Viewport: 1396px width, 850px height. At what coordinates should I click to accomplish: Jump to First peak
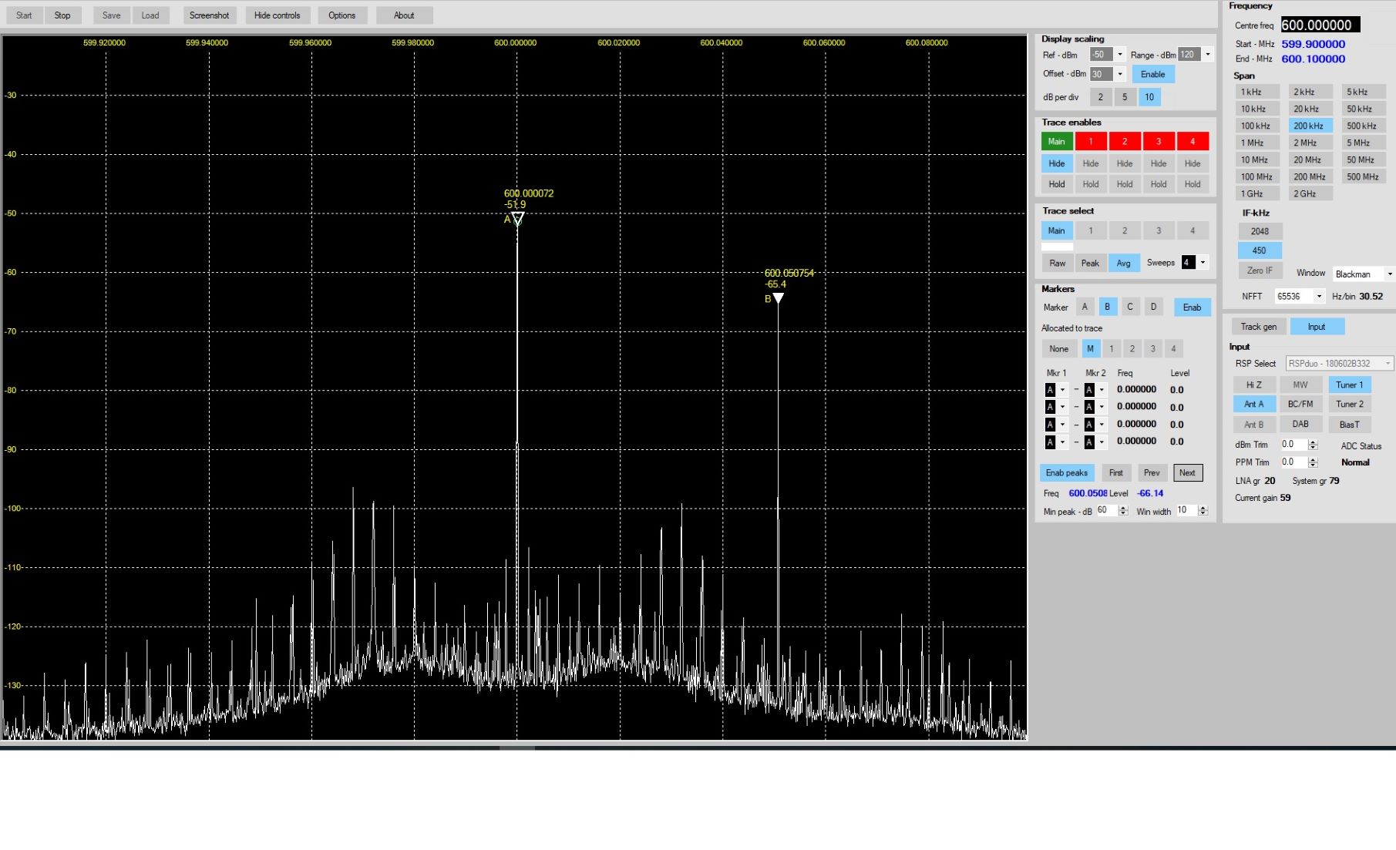(1116, 473)
